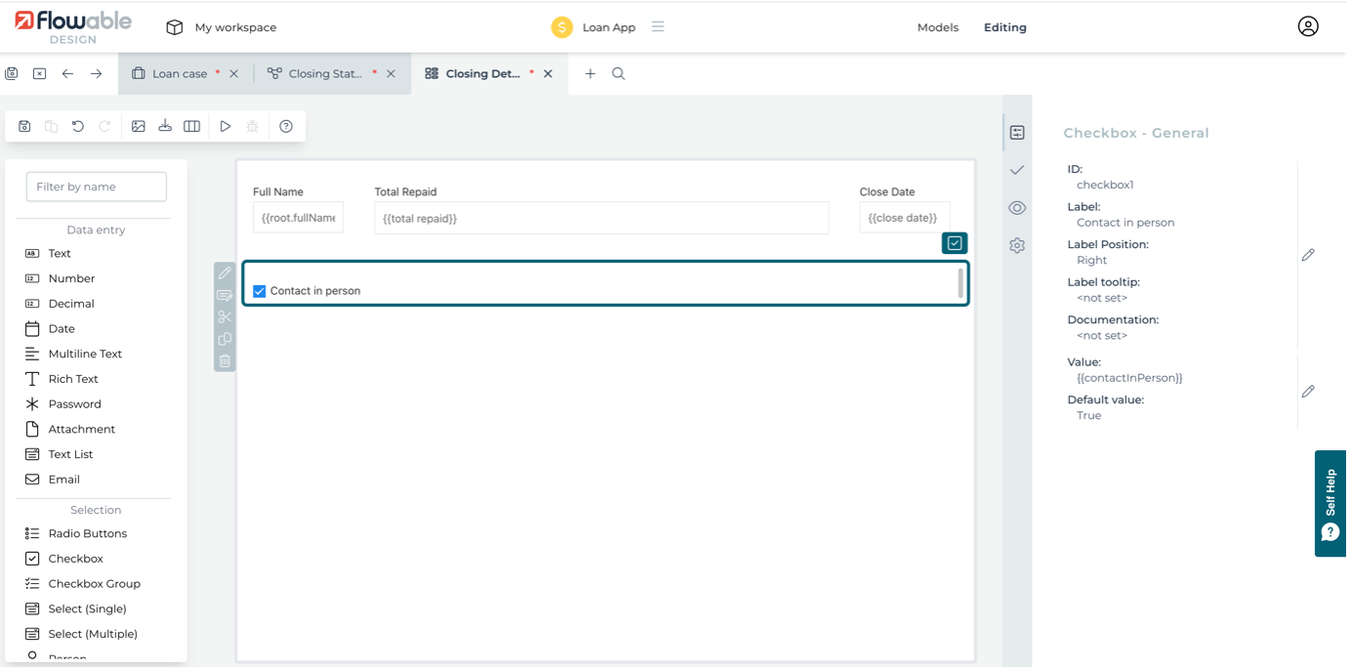Uncheck the Contact in person checkbox
Viewport: 1351px width, 671px height.
tap(260, 291)
